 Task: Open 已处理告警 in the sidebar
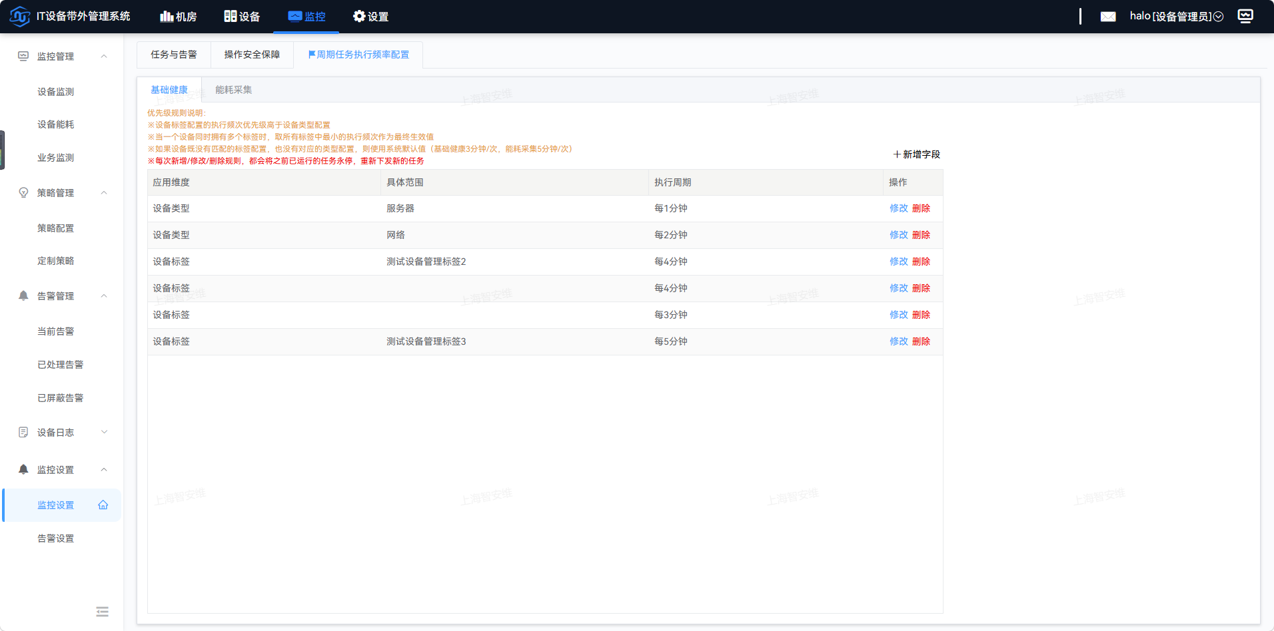(62, 365)
